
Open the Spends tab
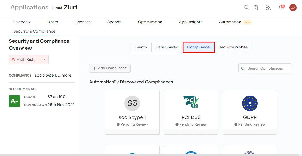[x=114, y=22]
